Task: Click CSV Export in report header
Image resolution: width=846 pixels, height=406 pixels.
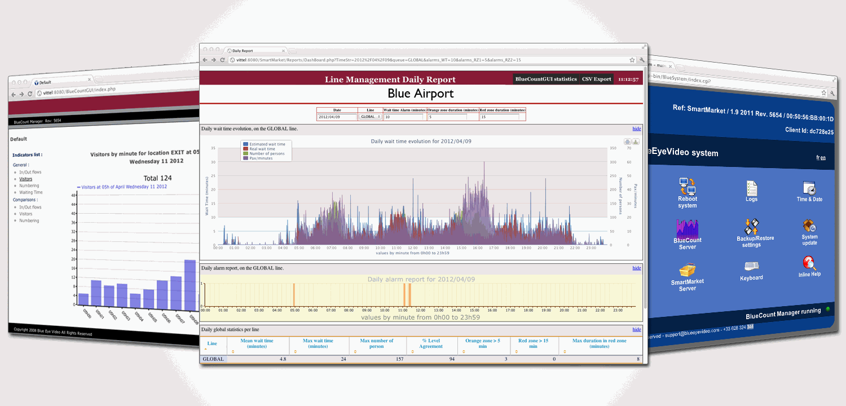Action: (597, 79)
